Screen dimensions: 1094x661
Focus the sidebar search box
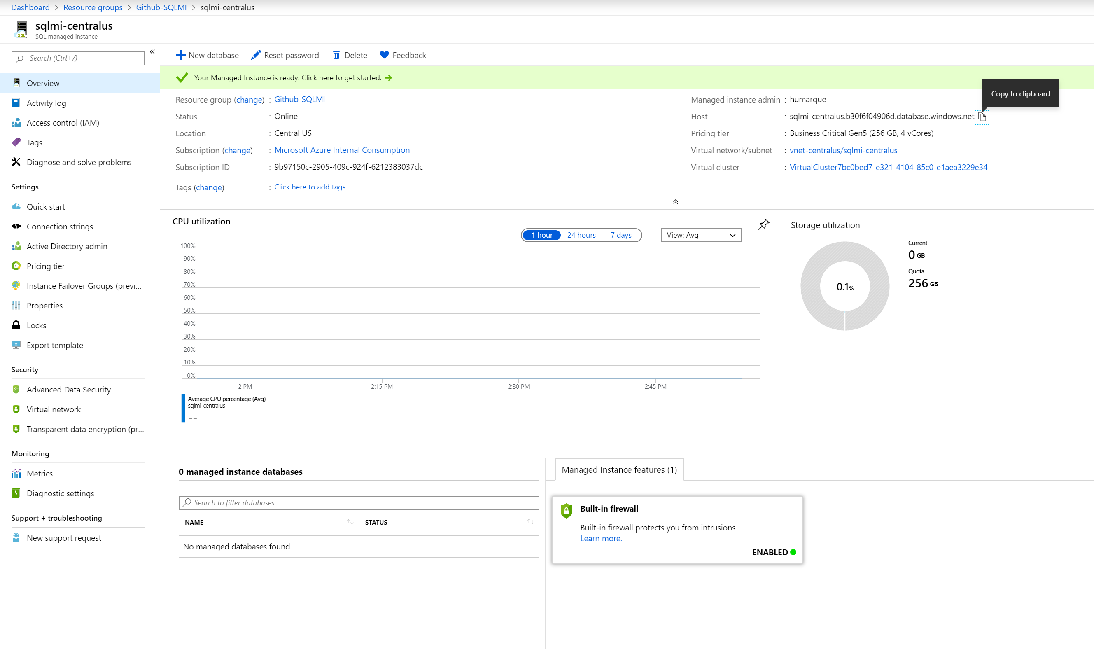point(78,58)
